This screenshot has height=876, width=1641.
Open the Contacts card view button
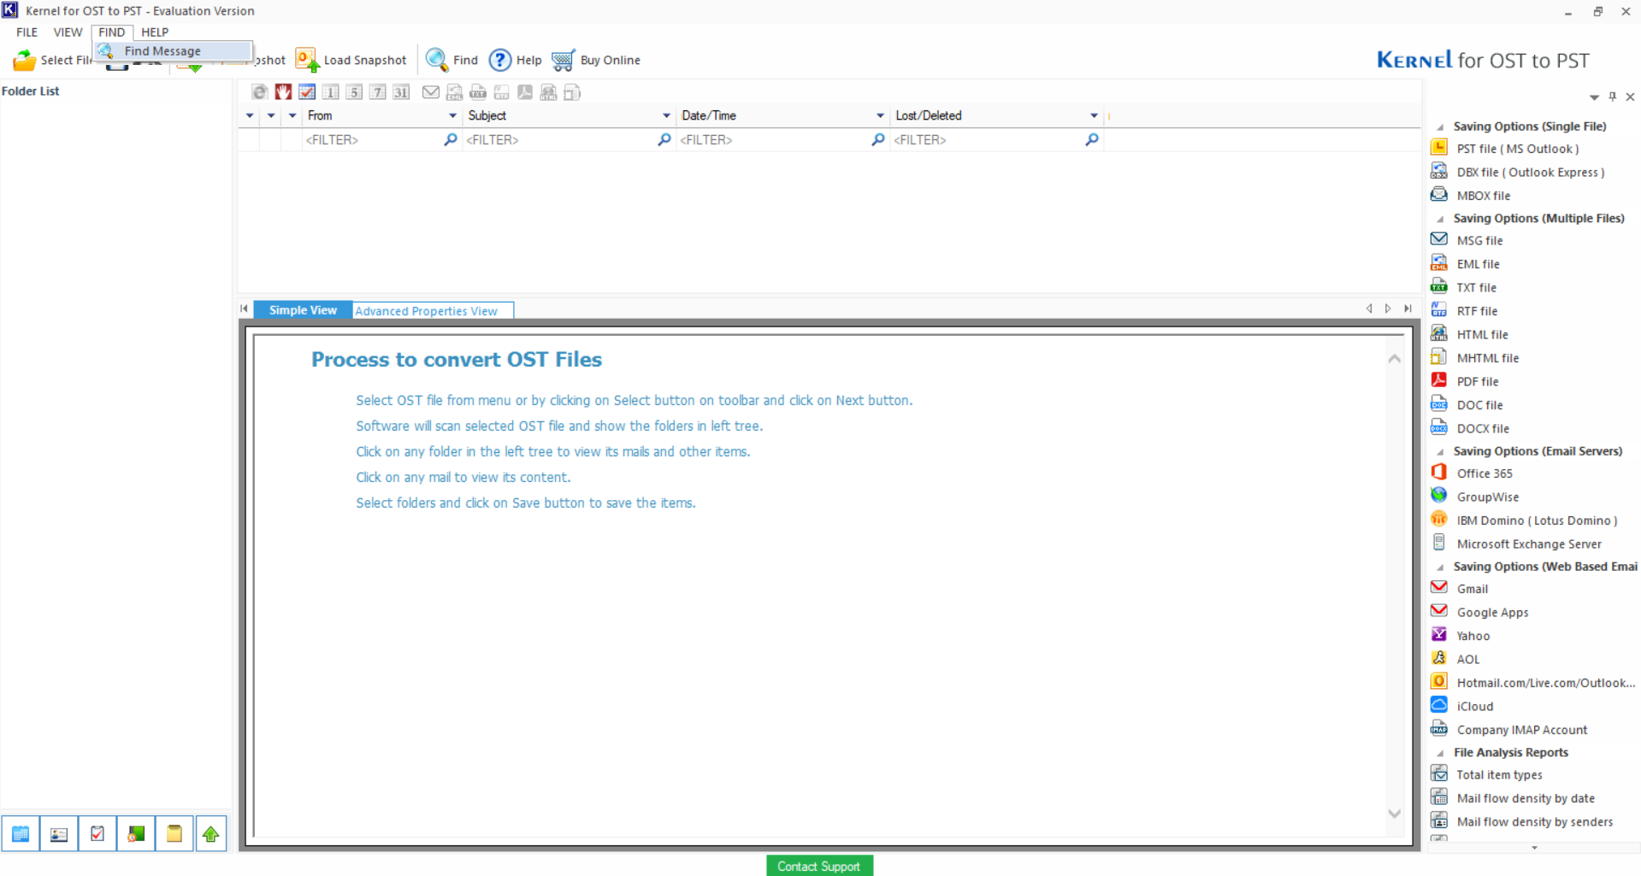(59, 834)
